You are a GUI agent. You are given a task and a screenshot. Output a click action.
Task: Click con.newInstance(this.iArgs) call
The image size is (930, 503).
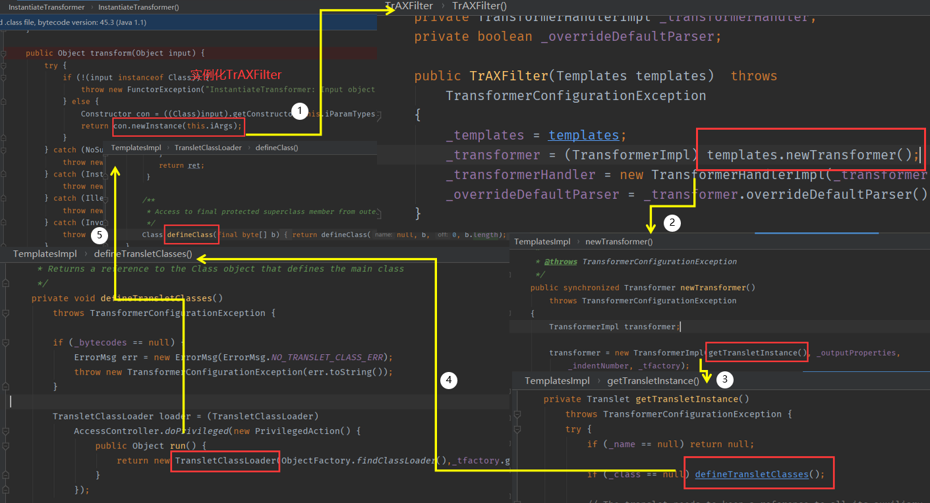pos(178,126)
